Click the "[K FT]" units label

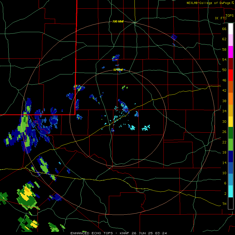click(x=221, y=18)
